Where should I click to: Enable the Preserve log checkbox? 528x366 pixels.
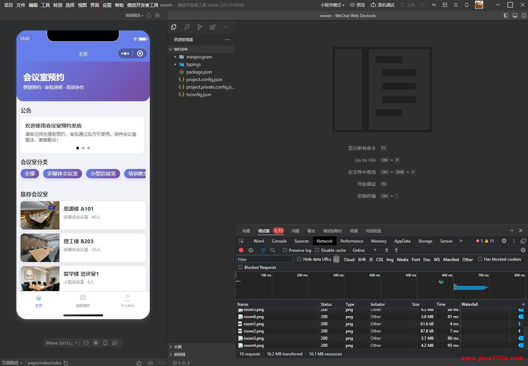pos(285,250)
